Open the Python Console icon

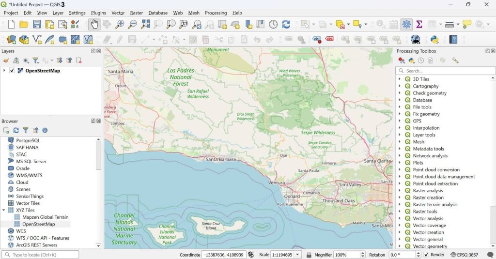434,40
